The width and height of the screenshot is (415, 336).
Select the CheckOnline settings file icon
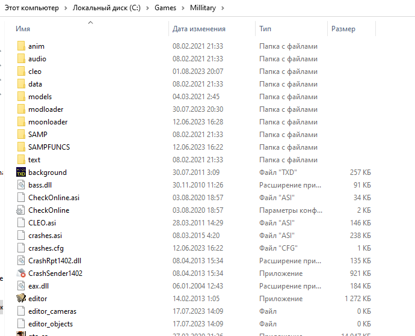pos(21,210)
